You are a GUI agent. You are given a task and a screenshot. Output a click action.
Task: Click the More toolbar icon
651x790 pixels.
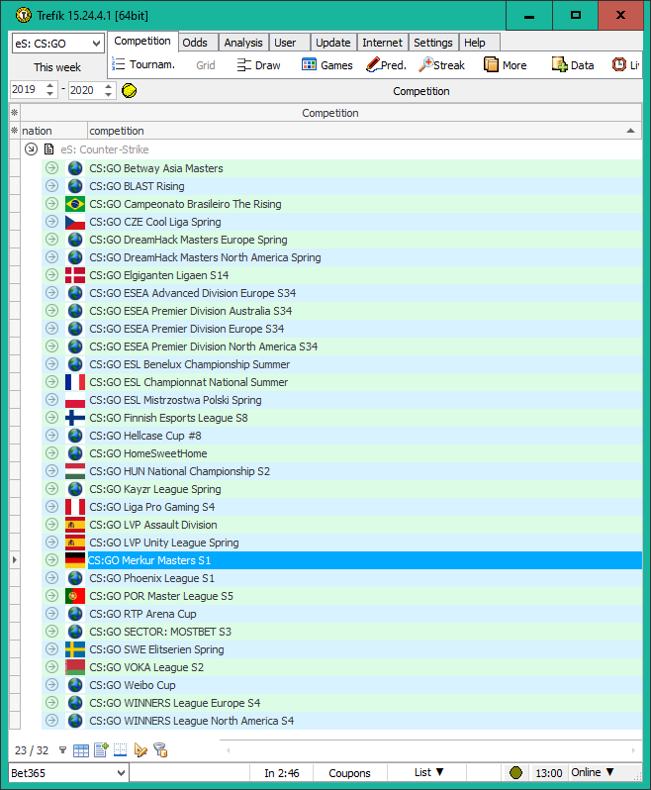491,65
